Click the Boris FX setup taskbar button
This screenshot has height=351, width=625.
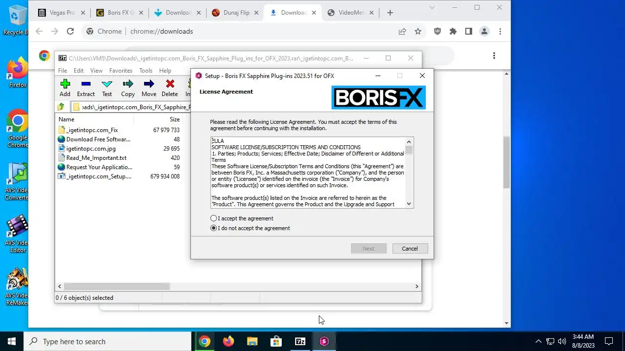pos(324,341)
